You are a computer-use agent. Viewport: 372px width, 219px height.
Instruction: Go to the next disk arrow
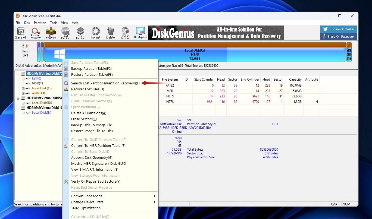[x=27, y=46]
